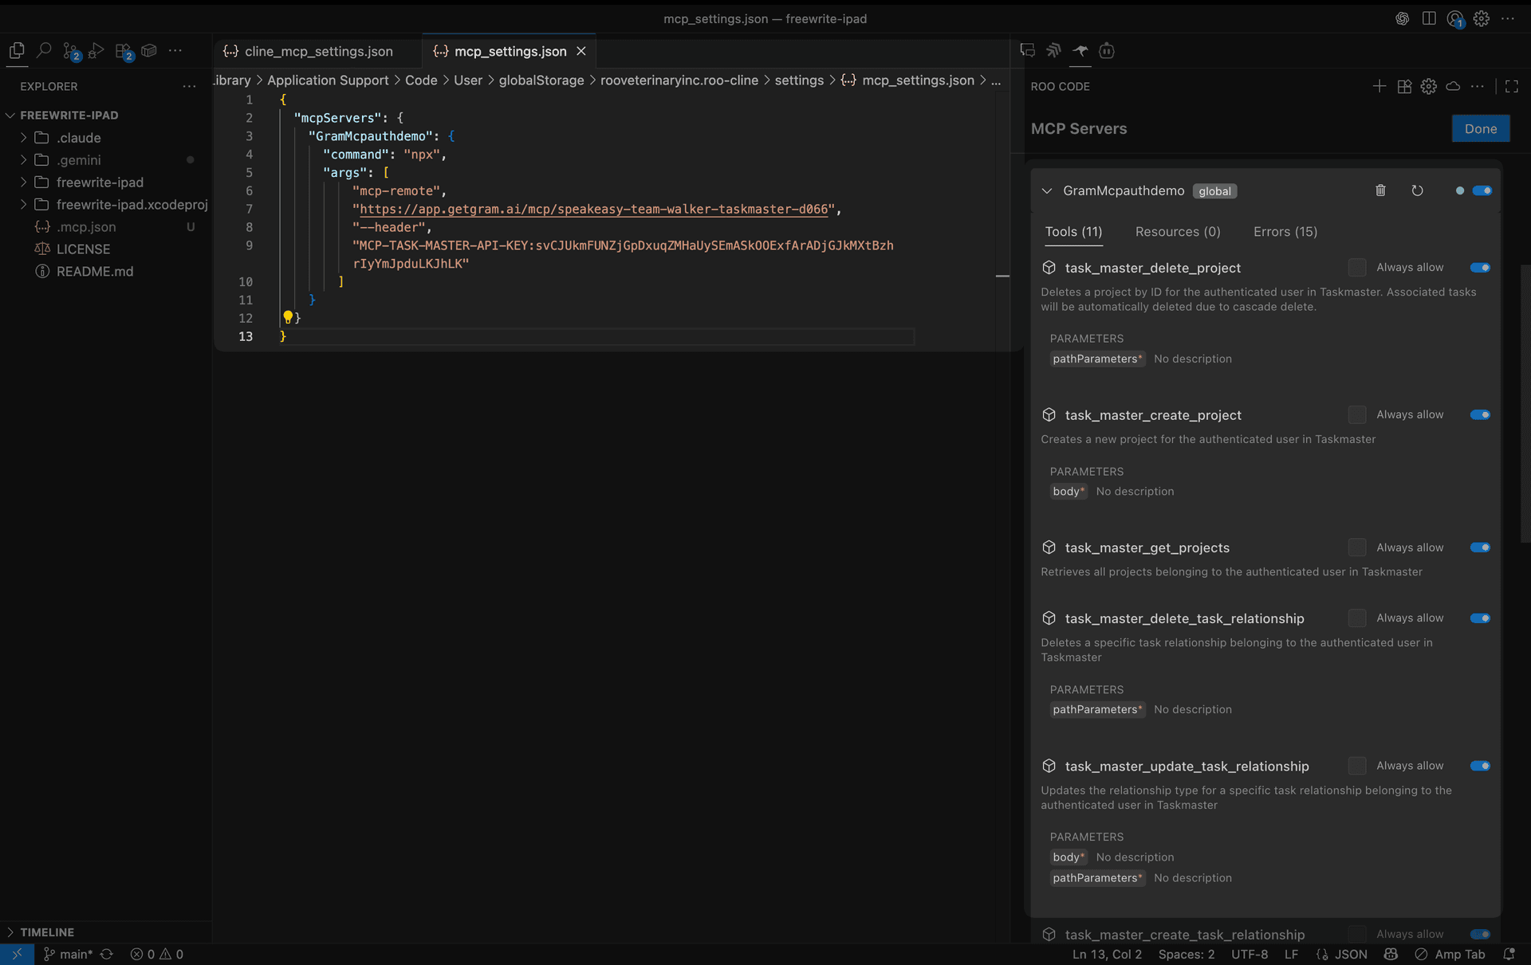Collapse the GramMcpauthdemo server section
1531x965 pixels.
(1047, 190)
